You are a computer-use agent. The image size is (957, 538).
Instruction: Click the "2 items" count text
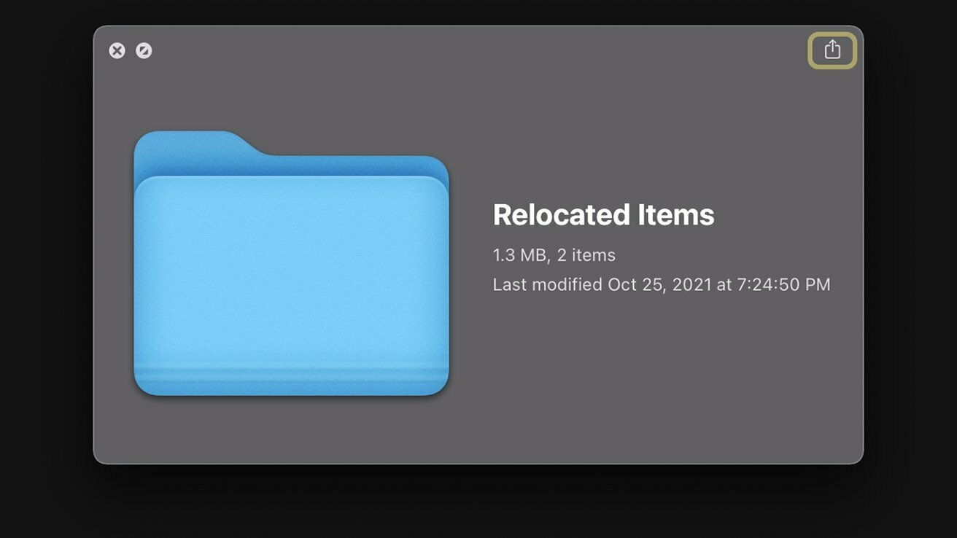coord(586,255)
